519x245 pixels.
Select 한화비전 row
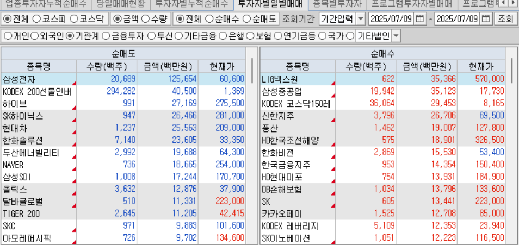click(x=383, y=153)
